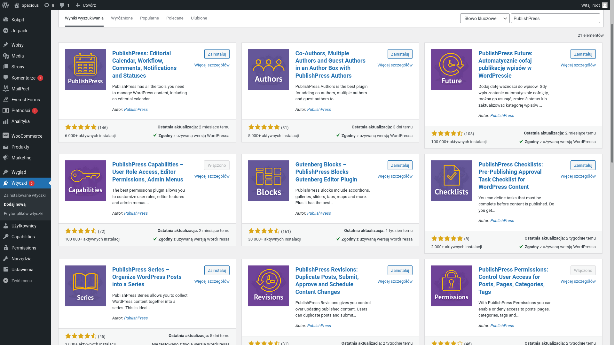The height and width of the screenshot is (345, 614).
Task: Open Płatności payments menu
Action: pyautogui.click(x=26, y=111)
